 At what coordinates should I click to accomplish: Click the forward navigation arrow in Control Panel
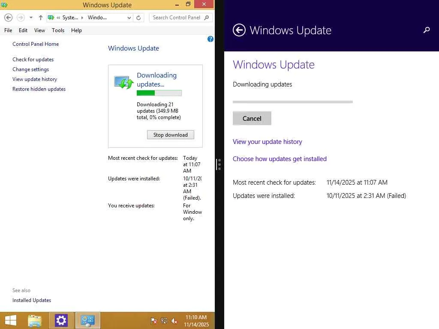21,18
